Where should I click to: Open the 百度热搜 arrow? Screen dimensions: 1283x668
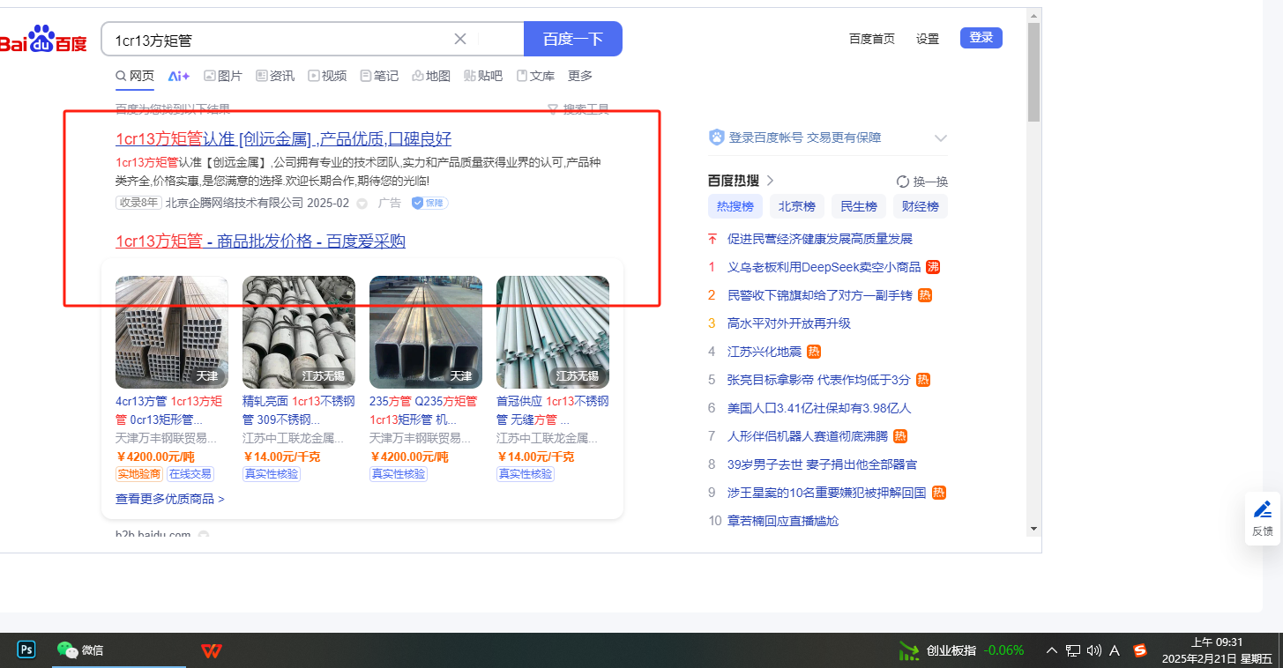(x=770, y=181)
